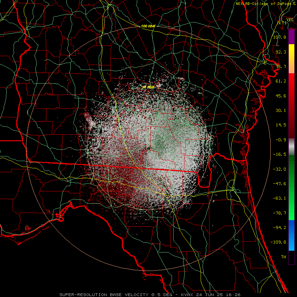The image size is (297, 297).
Task: Click the 50 NMI range ring label
Action: coord(148,87)
